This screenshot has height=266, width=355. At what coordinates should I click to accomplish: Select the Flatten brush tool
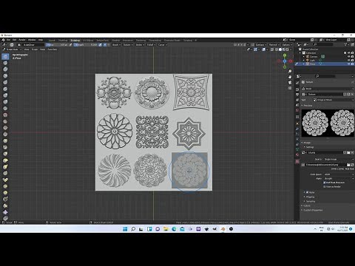[5, 121]
